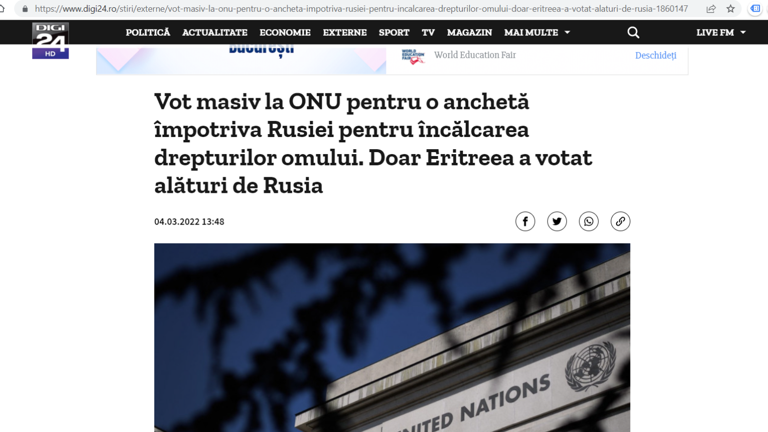
Task: Open the SPORT section
Action: coord(394,32)
